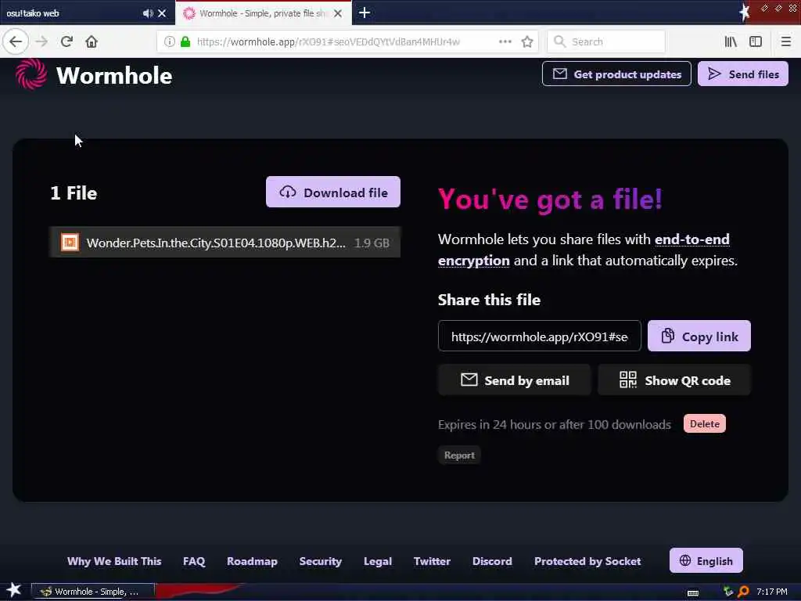
Task: Click the green padlock security icon
Action: coord(185,41)
